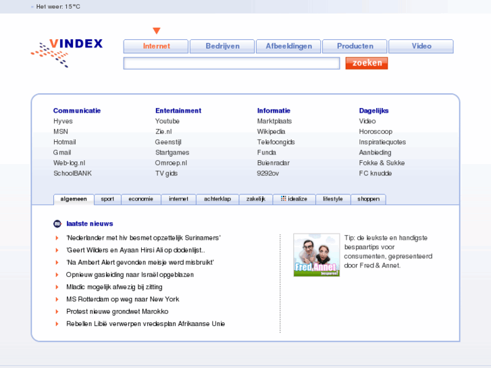The width and height of the screenshot is (491, 368).
Task: Open Video link under Dagelijks
Action: 367,122
